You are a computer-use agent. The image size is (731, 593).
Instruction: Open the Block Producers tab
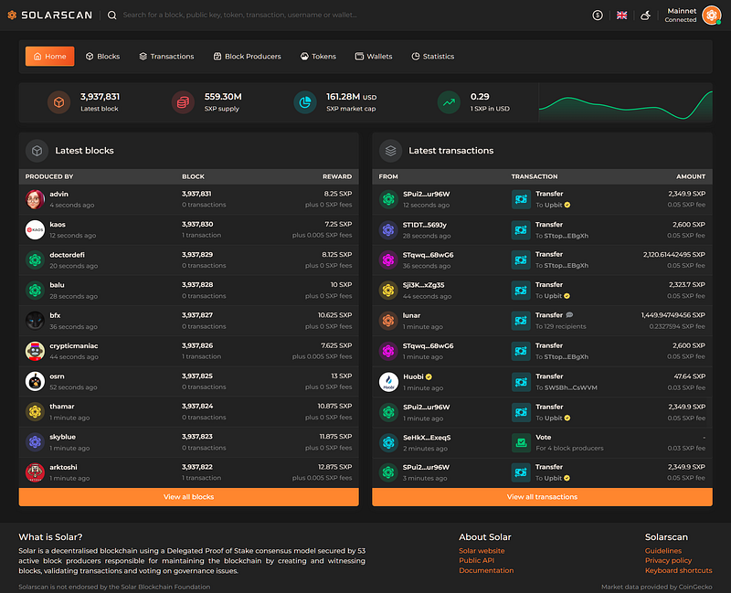(247, 57)
